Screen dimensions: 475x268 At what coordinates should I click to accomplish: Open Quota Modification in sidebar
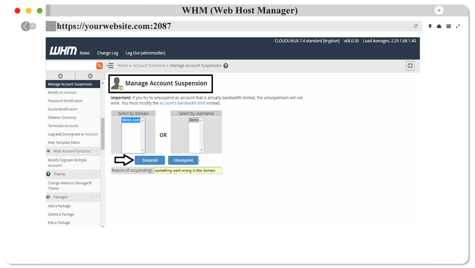[x=63, y=109]
